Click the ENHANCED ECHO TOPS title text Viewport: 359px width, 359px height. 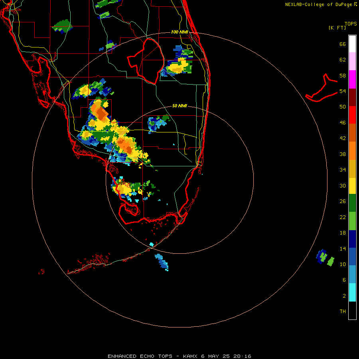(x=140, y=356)
